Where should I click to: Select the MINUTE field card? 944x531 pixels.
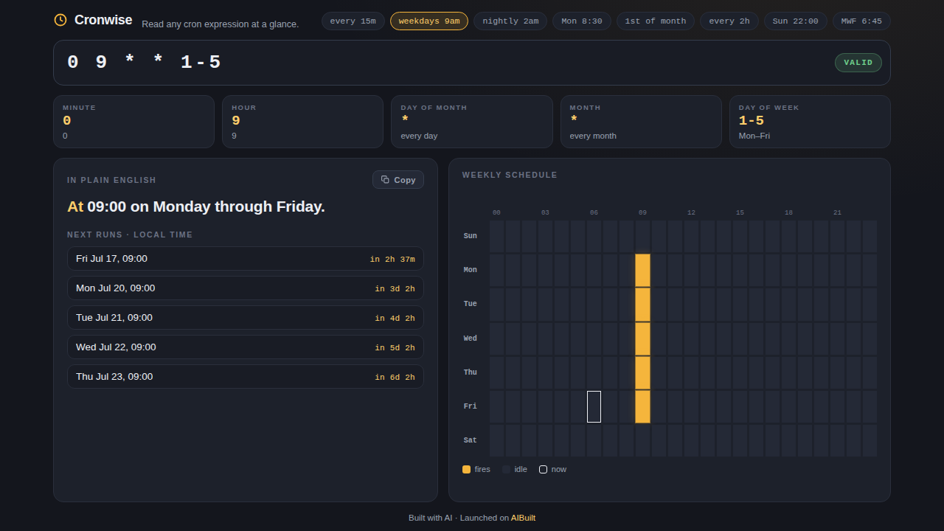point(133,122)
